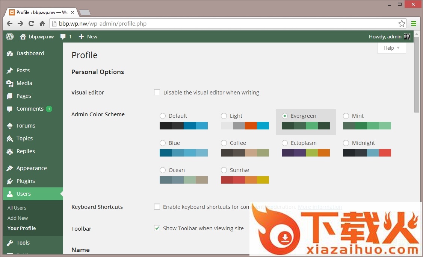Viewport: 423px width, 257px height.
Task: Open the Chrome hamburger menu icon
Action: point(414,23)
